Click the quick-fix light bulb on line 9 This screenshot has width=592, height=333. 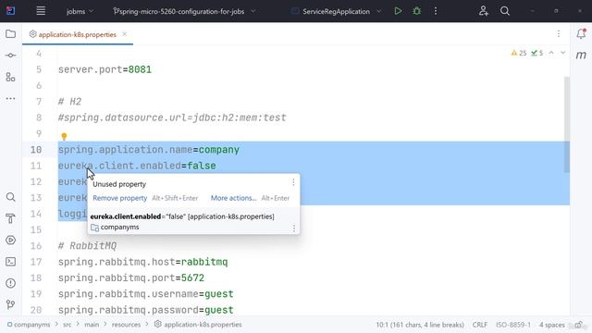point(64,136)
